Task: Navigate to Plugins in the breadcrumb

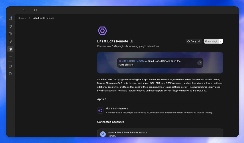Action: coord(22,18)
